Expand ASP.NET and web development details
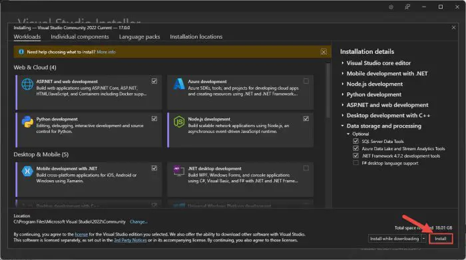The width and height of the screenshot is (466, 260). [x=343, y=105]
